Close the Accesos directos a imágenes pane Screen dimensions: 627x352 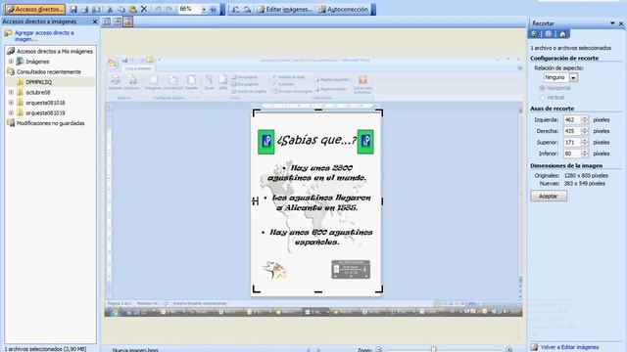[x=95, y=22]
